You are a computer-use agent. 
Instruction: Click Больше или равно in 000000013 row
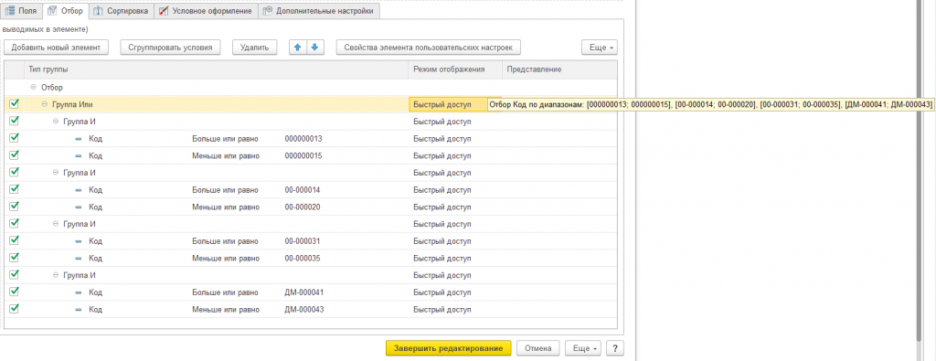(x=225, y=139)
